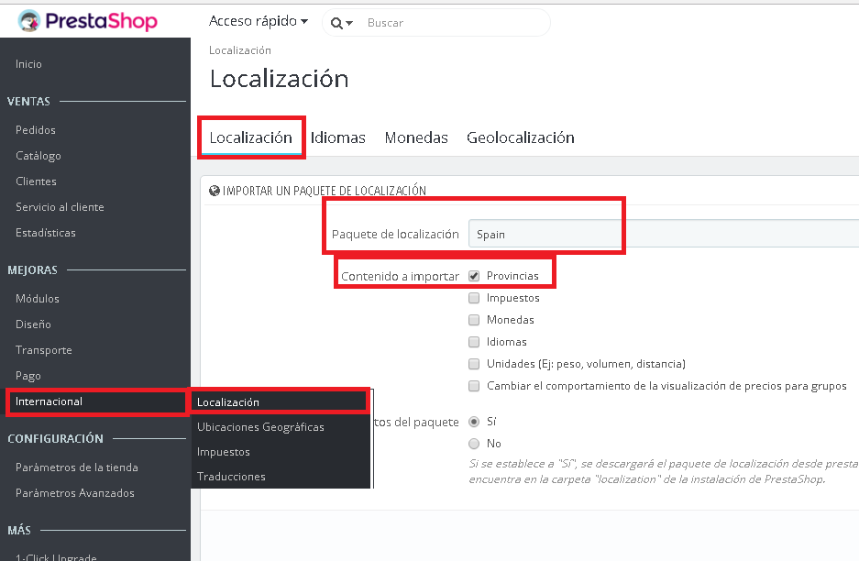Click the globe icon beside the import heading
The height and width of the screenshot is (561, 859).
pyautogui.click(x=215, y=191)
